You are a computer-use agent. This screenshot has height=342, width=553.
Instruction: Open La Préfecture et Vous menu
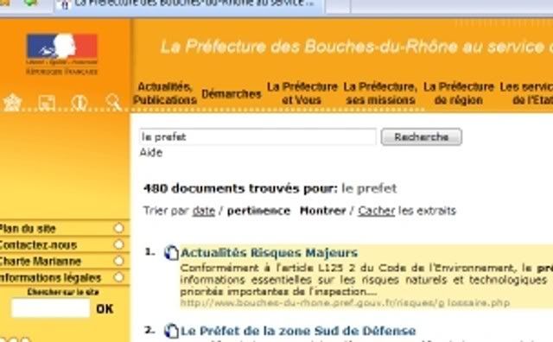tap(302, 93)
